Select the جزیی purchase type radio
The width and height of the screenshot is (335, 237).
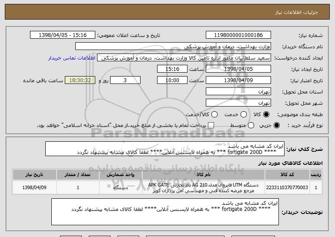pyautogui.click(x=276, y=125)
